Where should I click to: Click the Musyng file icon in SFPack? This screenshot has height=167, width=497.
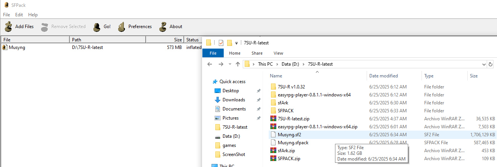tap(5, 47)
